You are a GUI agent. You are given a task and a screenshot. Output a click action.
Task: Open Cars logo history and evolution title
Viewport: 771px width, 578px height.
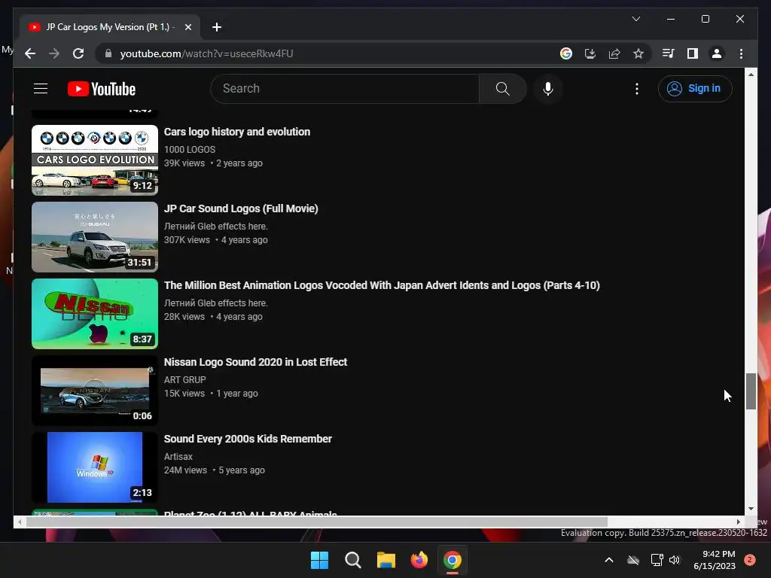point(237,132)
